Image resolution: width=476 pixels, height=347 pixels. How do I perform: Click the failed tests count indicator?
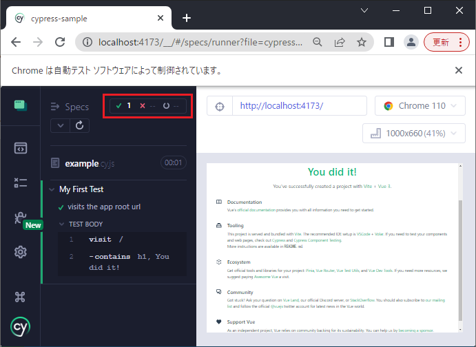click(x=147, y=106)
